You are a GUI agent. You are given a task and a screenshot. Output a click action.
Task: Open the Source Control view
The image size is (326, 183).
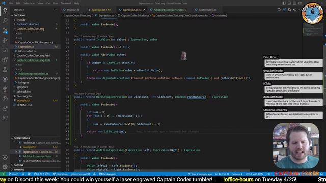click(x=5, y=30)
